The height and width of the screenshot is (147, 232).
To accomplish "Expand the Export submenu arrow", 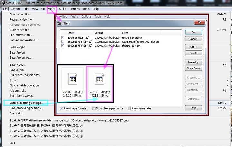I will (x=227, y=80).
